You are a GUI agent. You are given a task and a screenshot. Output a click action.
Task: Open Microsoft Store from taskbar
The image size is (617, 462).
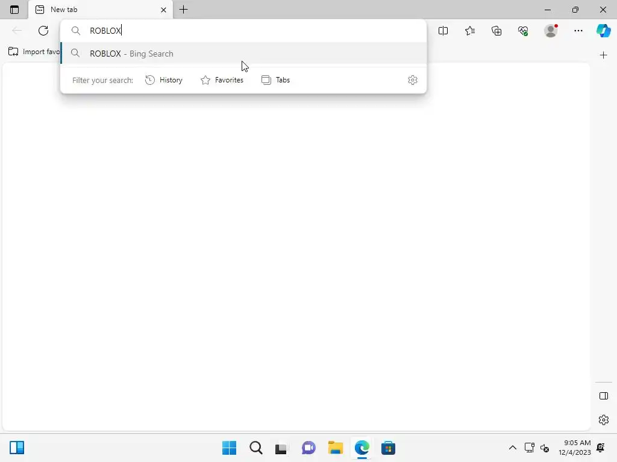click(x=388, y=448)
